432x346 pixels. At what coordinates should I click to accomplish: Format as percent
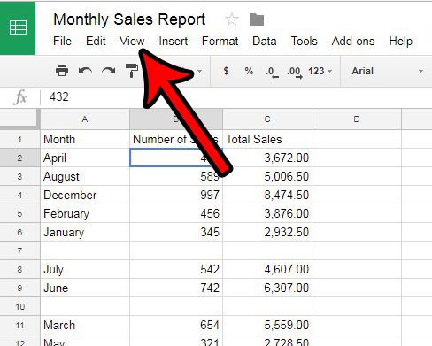point(249,71)
